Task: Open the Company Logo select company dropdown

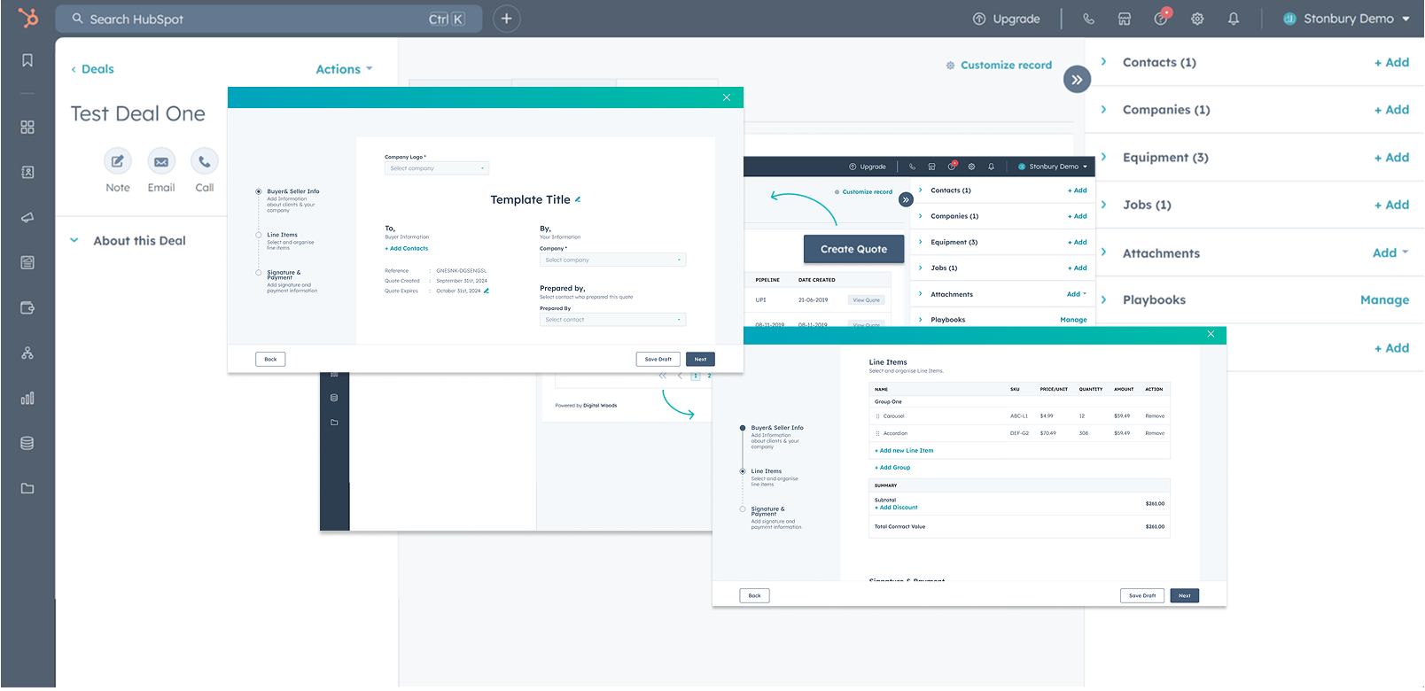Action: click(x=437, y=168)
